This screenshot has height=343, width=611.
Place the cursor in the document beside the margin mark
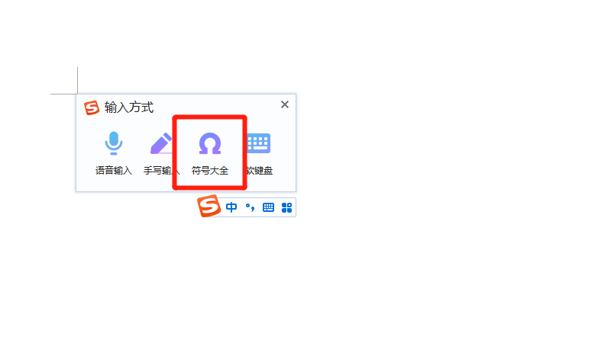tap(89, 81)
